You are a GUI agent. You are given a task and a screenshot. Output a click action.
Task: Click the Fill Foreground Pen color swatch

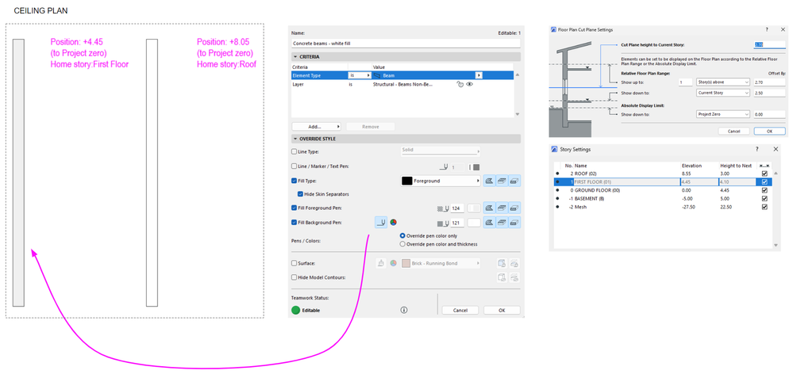(475, 208)
